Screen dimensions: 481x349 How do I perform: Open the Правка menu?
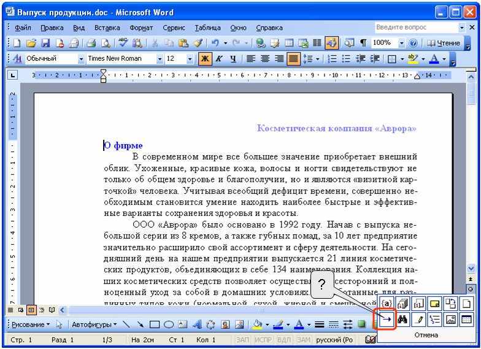coord(52,28)
